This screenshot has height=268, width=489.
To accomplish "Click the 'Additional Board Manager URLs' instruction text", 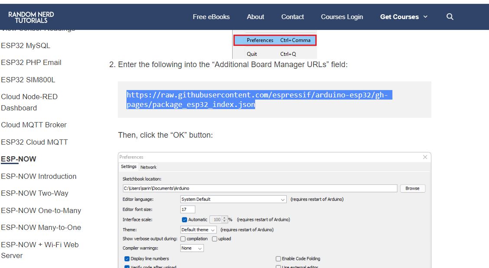I will [x=233, y=65].
